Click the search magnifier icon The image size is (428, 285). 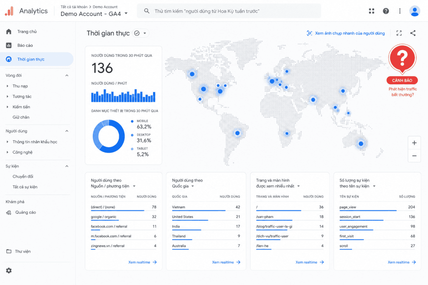tap(147, 11)
